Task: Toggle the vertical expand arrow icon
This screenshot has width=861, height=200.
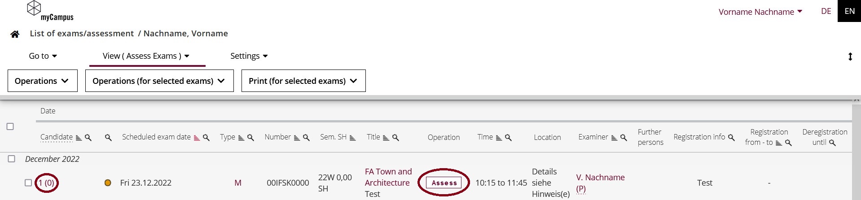Action: click(850, 57)
